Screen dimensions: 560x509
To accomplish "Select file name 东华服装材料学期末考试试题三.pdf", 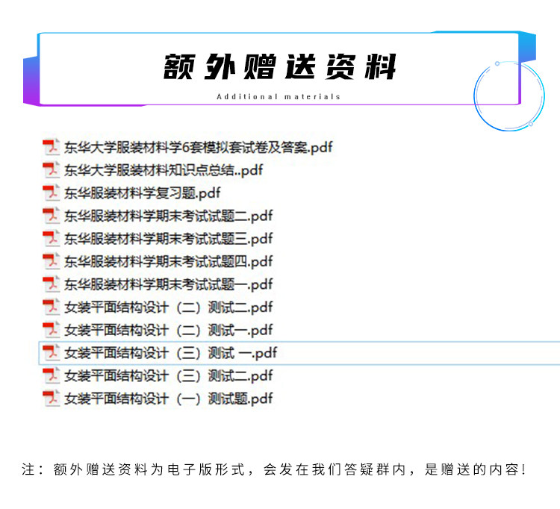I will pyautogui.click(x=169, y=239).
